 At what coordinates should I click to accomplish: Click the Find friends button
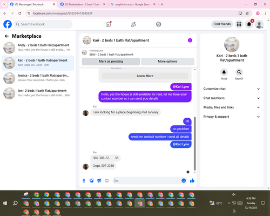click(x=222, y=24)
